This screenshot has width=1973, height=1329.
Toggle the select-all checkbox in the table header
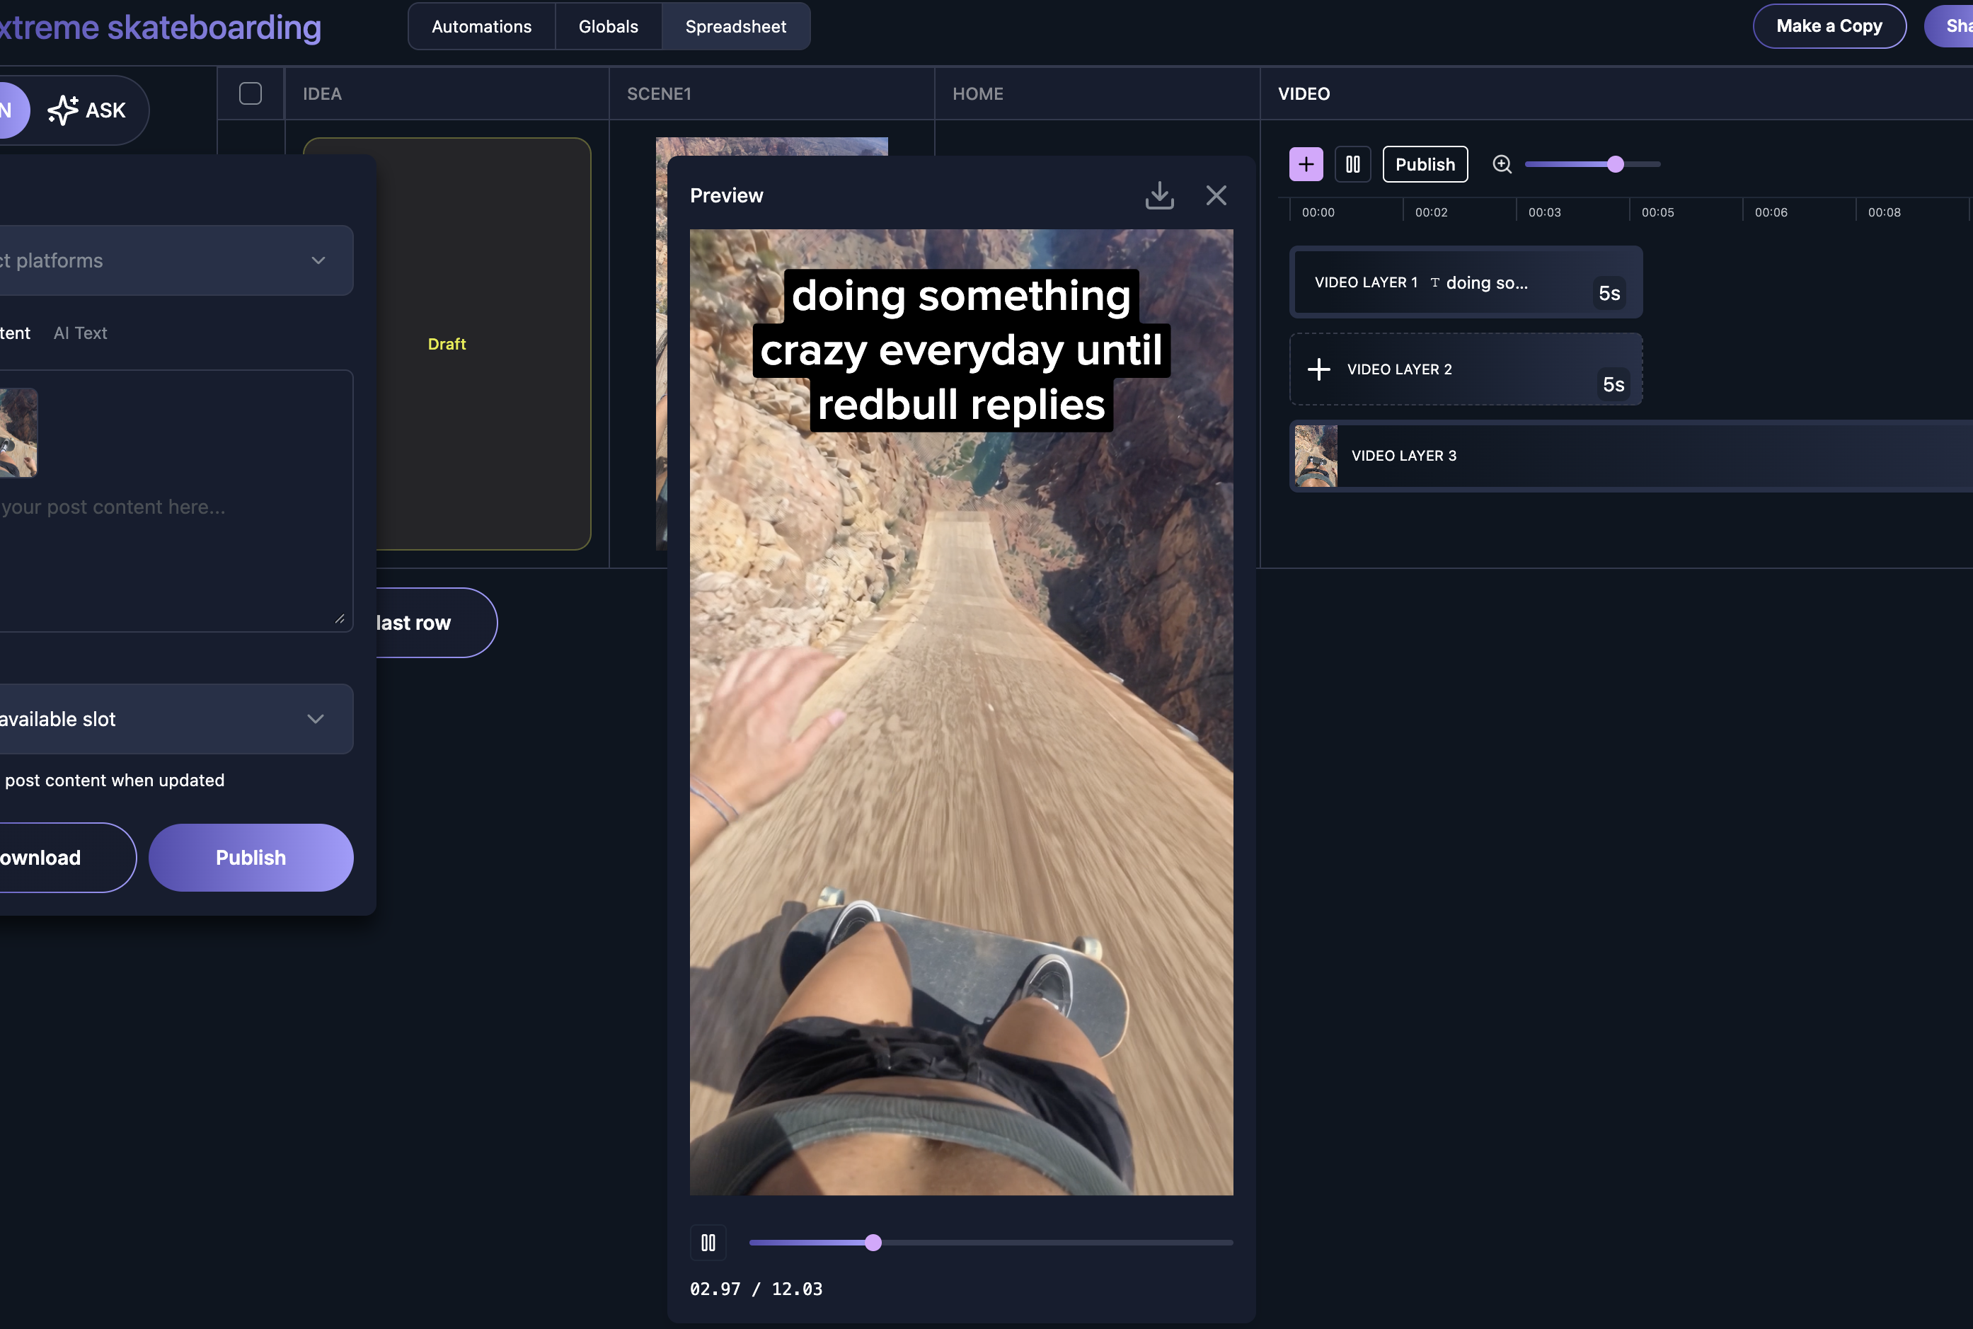250,93
